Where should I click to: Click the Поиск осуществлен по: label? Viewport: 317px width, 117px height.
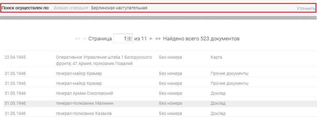[25, 8]
